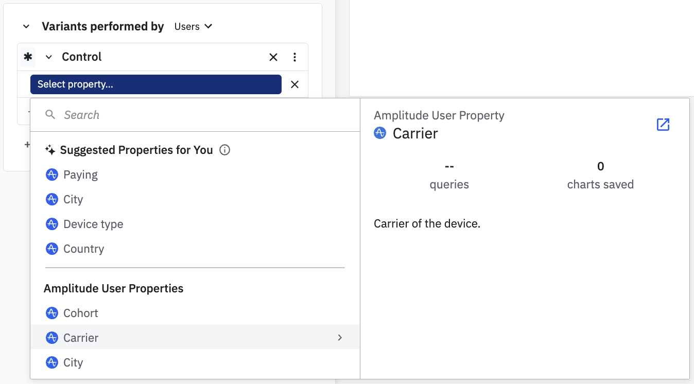
Task: Pick Country from suggested properties
Action: click(x=83, y=249)
